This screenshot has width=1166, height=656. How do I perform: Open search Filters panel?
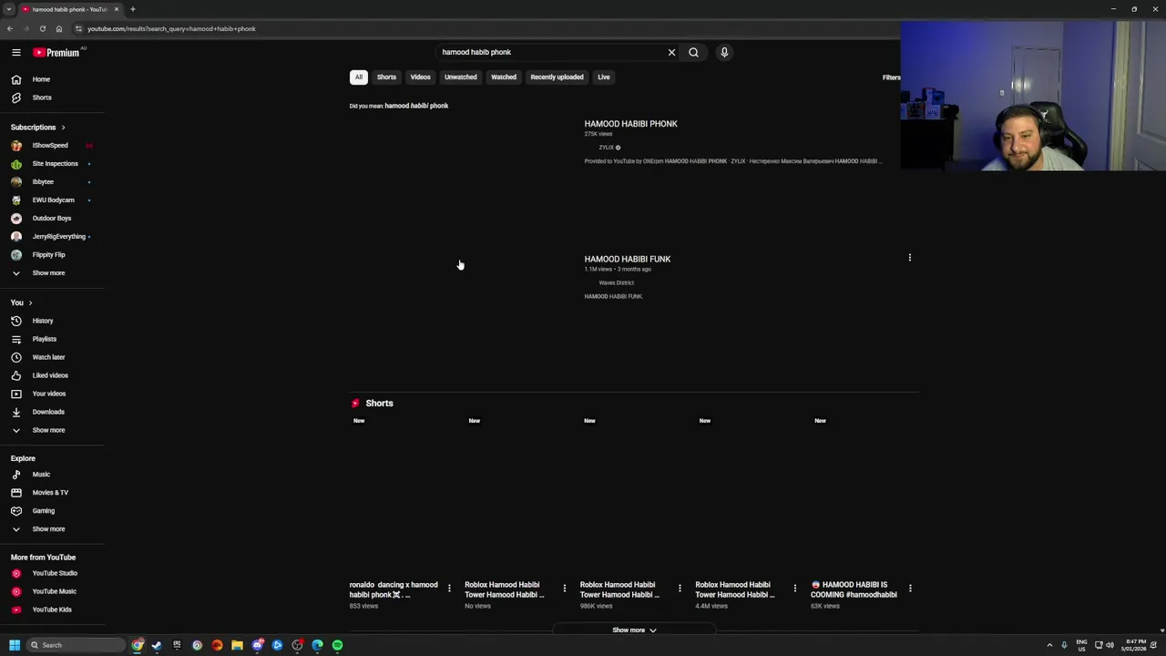pos(891,77)
